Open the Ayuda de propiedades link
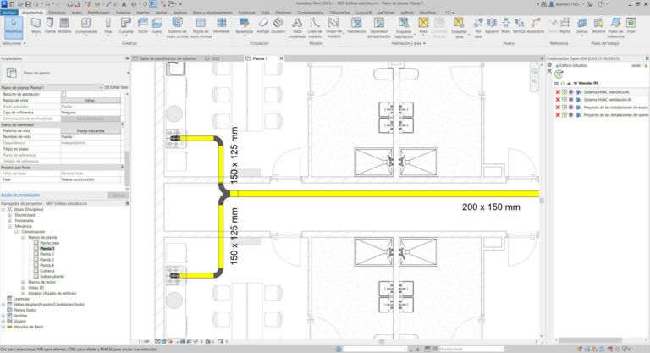 [x=20, y=195]
